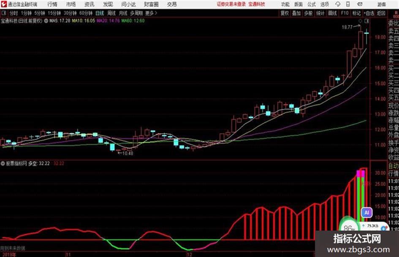Toggle the left panel icon beside 分时
Image resolution: width=399 pixels, height=257 pixels.
pyautogui.click(x=3, y=13)
